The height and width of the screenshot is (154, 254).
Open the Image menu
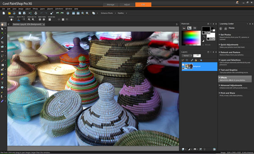click(21, 9)
